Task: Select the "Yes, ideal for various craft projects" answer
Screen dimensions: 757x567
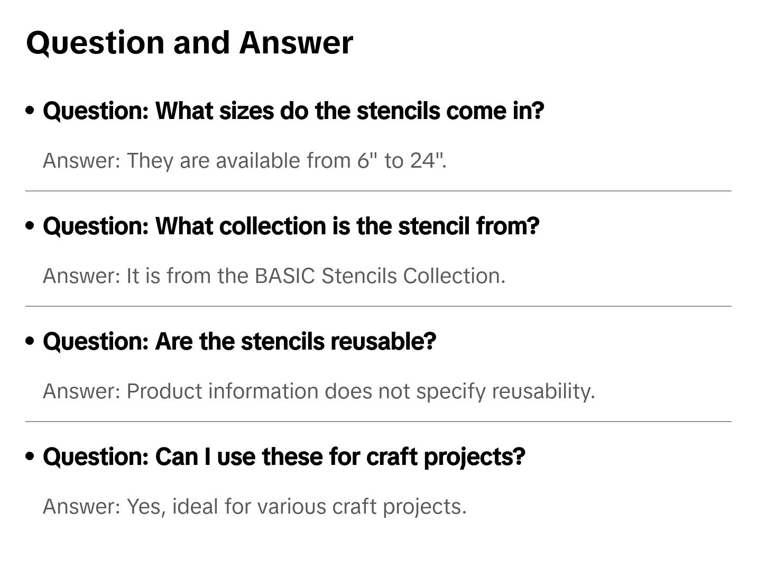Action: click(254, 506)
